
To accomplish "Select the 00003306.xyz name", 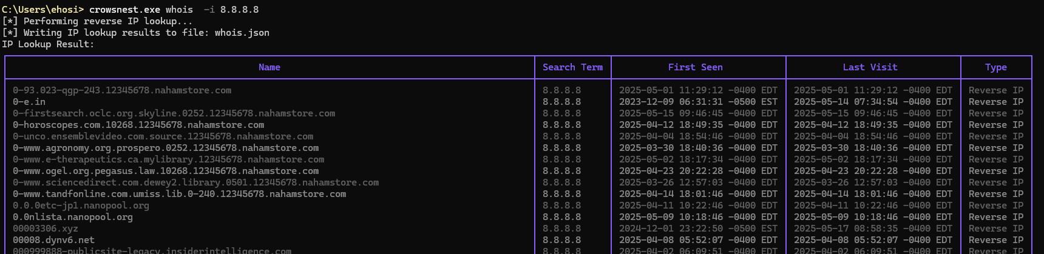I will click(x=46, y=229).
